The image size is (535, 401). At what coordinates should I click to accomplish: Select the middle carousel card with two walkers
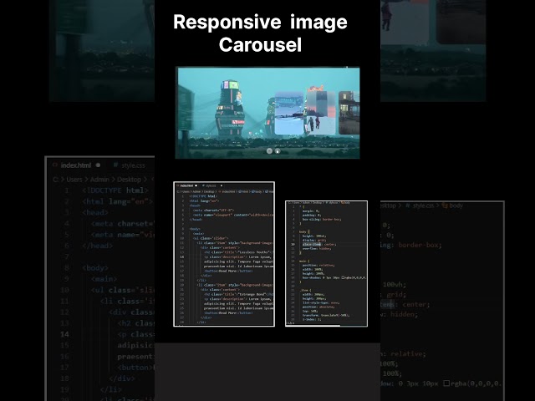click(x=321, y=113)
